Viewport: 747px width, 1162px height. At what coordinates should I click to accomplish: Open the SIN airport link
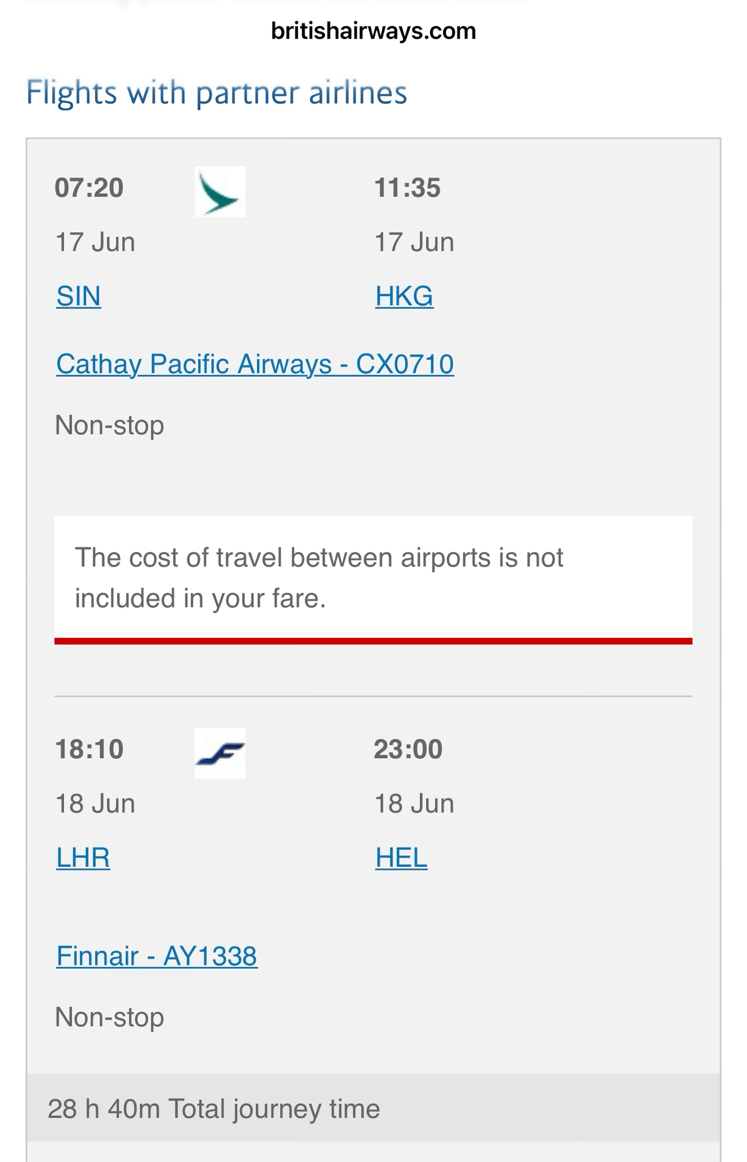click(78, 296)
